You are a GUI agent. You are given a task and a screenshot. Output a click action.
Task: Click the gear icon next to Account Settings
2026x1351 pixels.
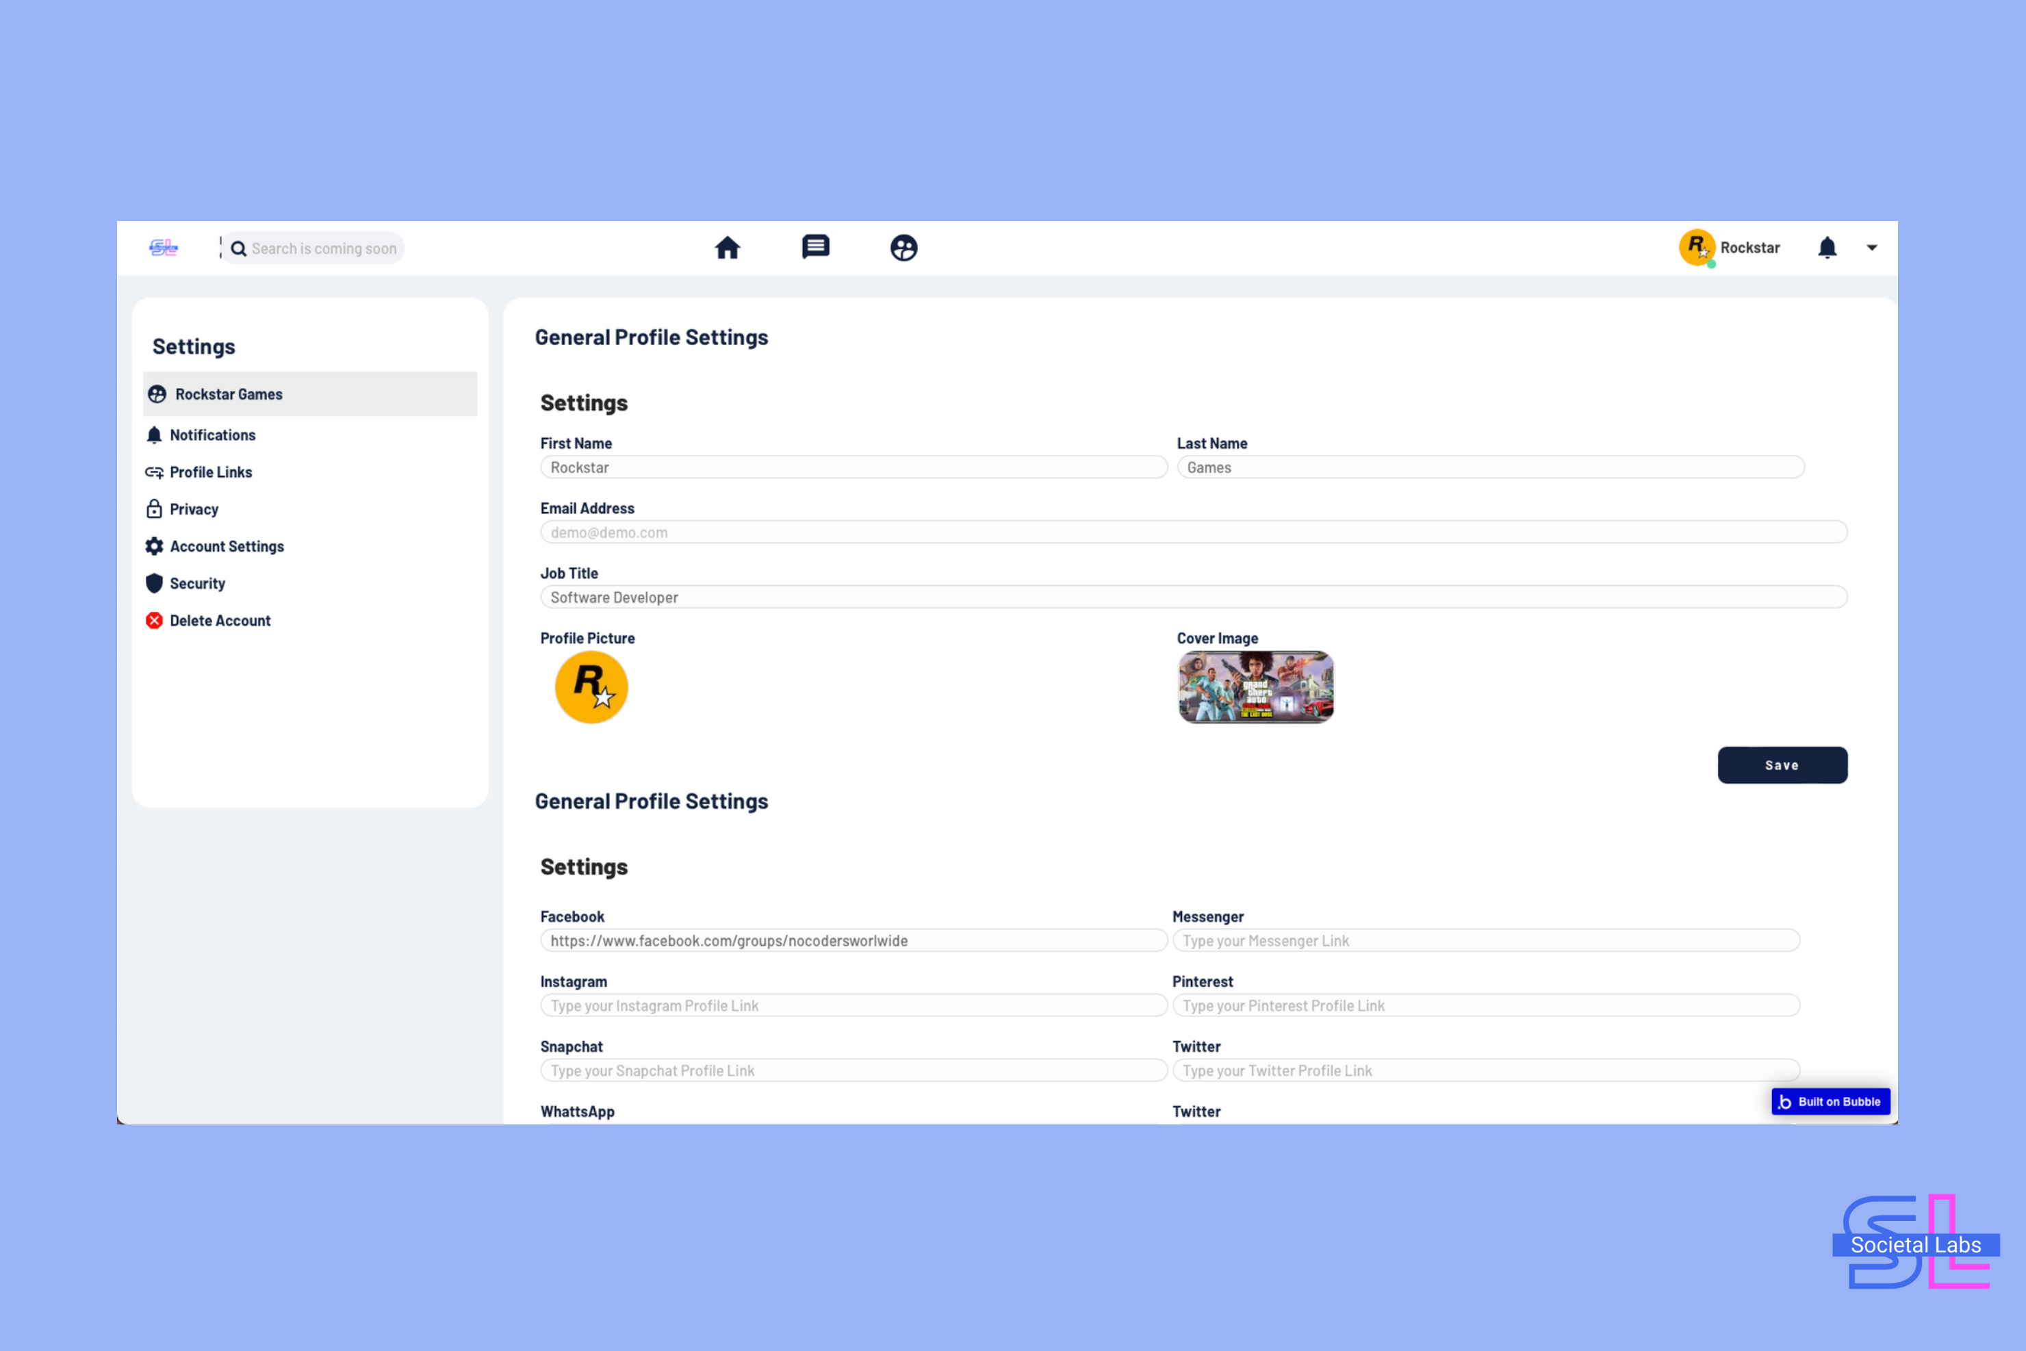point(155,545)
